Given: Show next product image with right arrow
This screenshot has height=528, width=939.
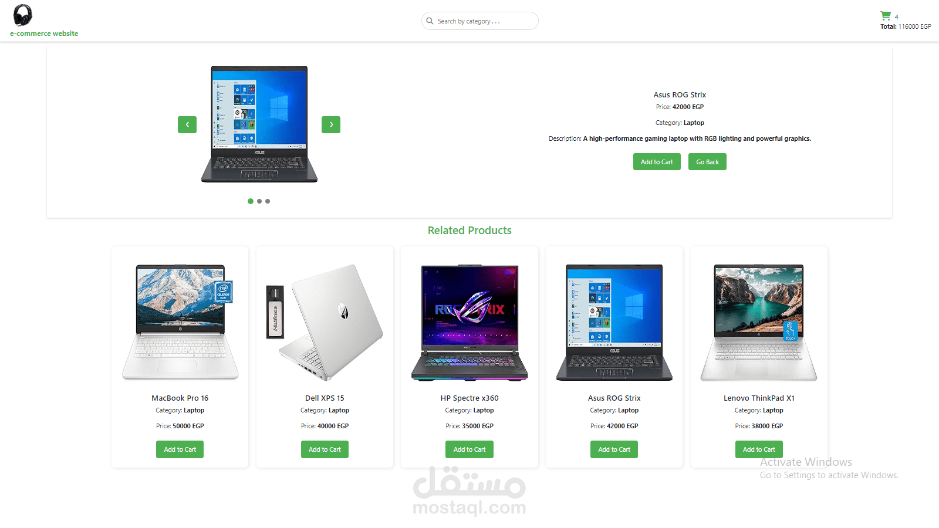Looking at the screenshot, I should coord(331,124).
